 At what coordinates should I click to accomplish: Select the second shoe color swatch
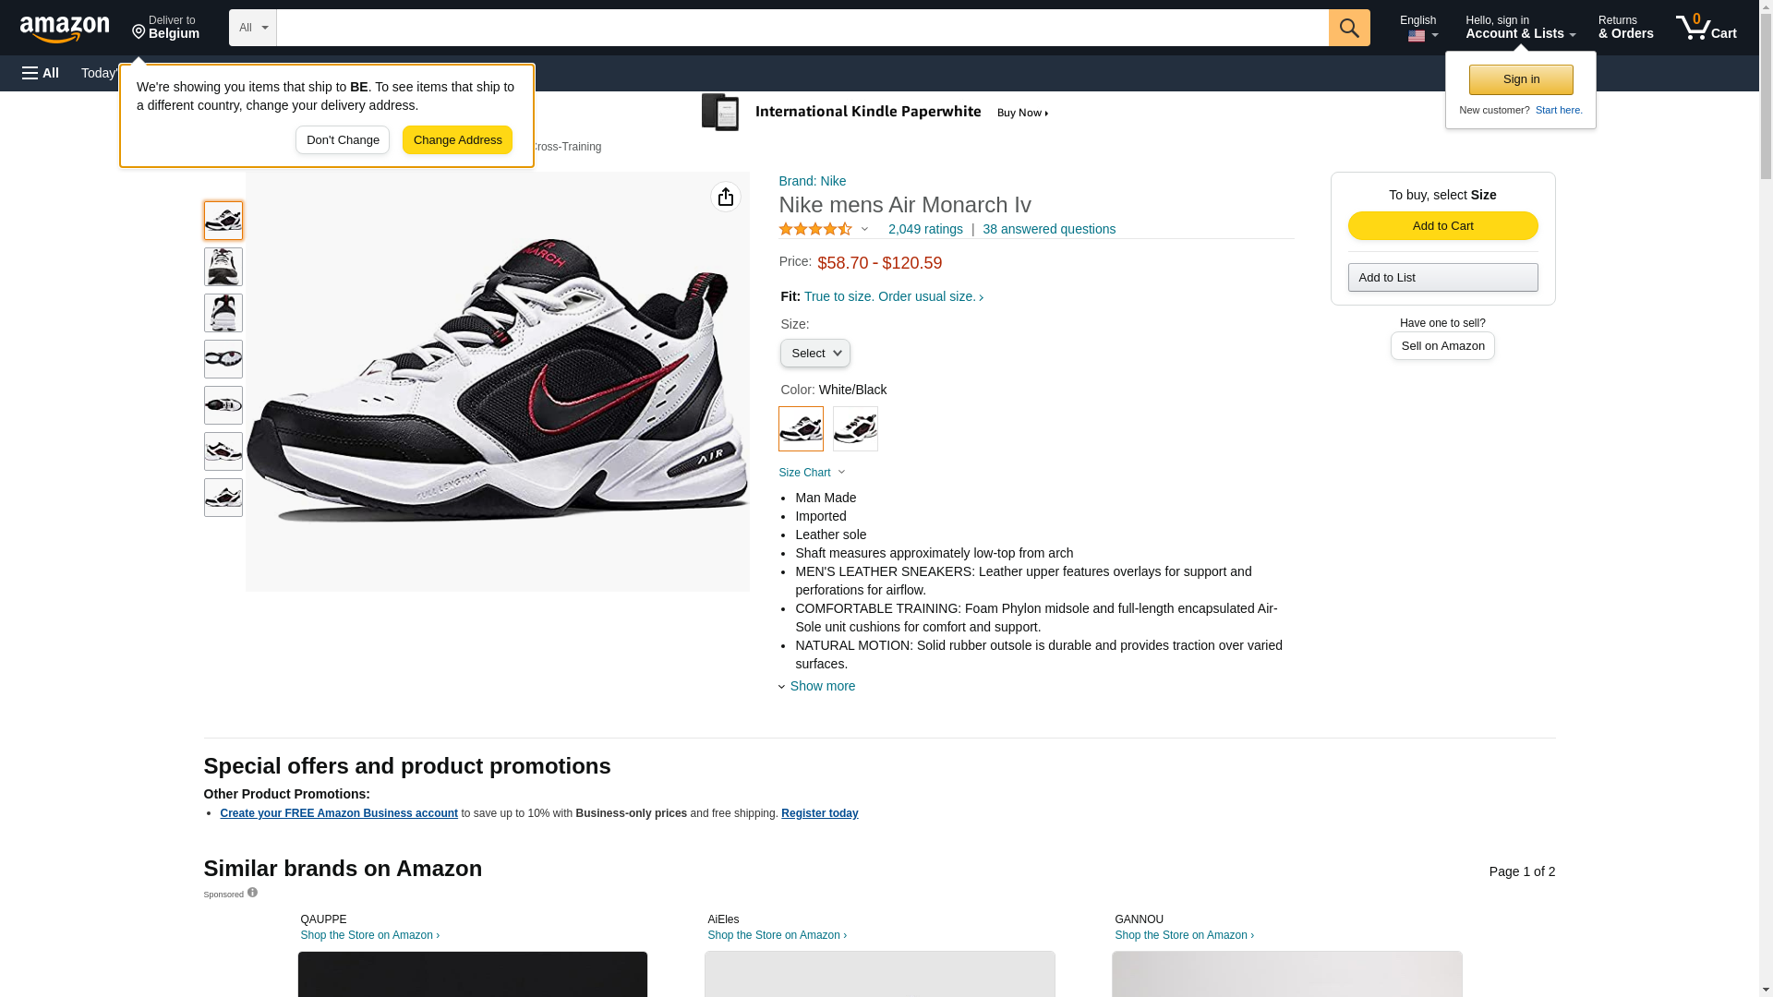tap(855, 429)
